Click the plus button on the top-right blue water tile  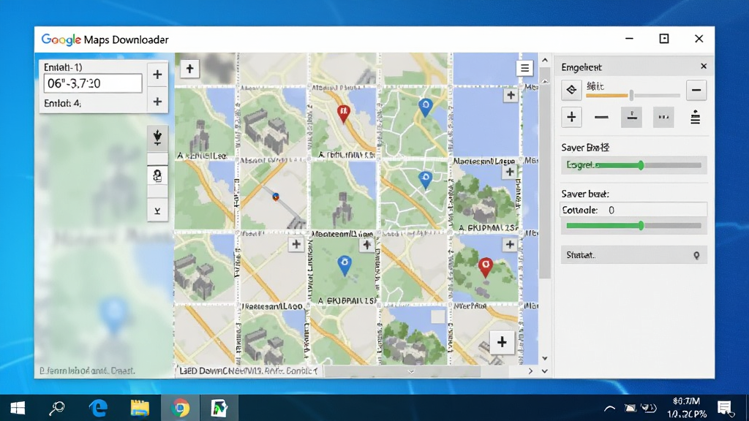[x=511, y=95]
